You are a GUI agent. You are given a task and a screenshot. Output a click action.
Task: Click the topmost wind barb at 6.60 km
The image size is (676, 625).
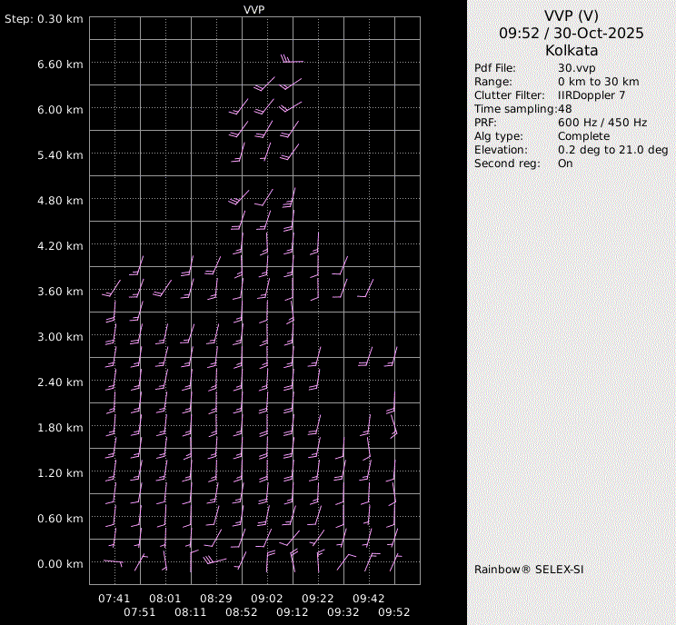click(292, 61)
